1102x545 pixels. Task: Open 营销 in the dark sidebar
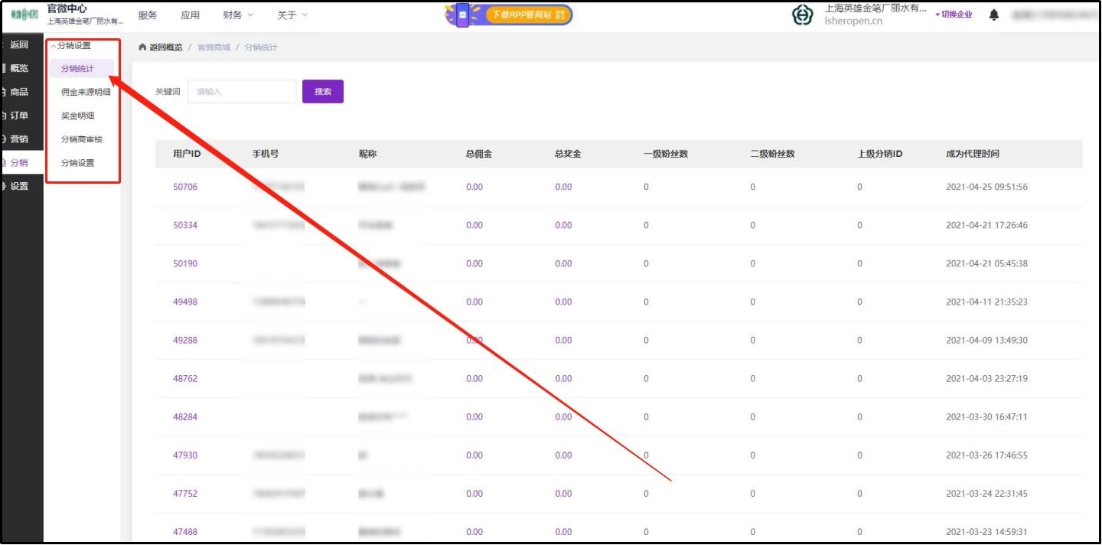click(x=19, y=139)
